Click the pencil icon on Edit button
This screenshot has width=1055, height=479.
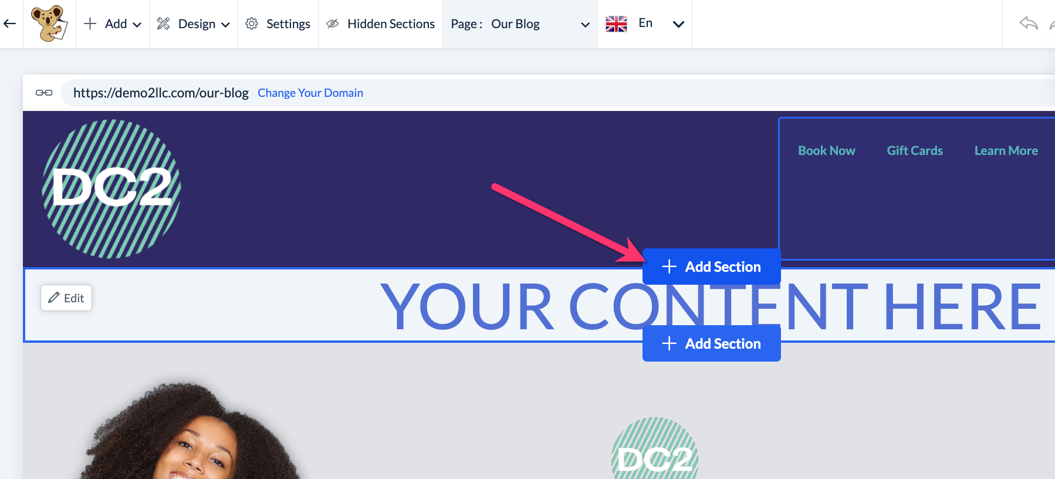54,298
